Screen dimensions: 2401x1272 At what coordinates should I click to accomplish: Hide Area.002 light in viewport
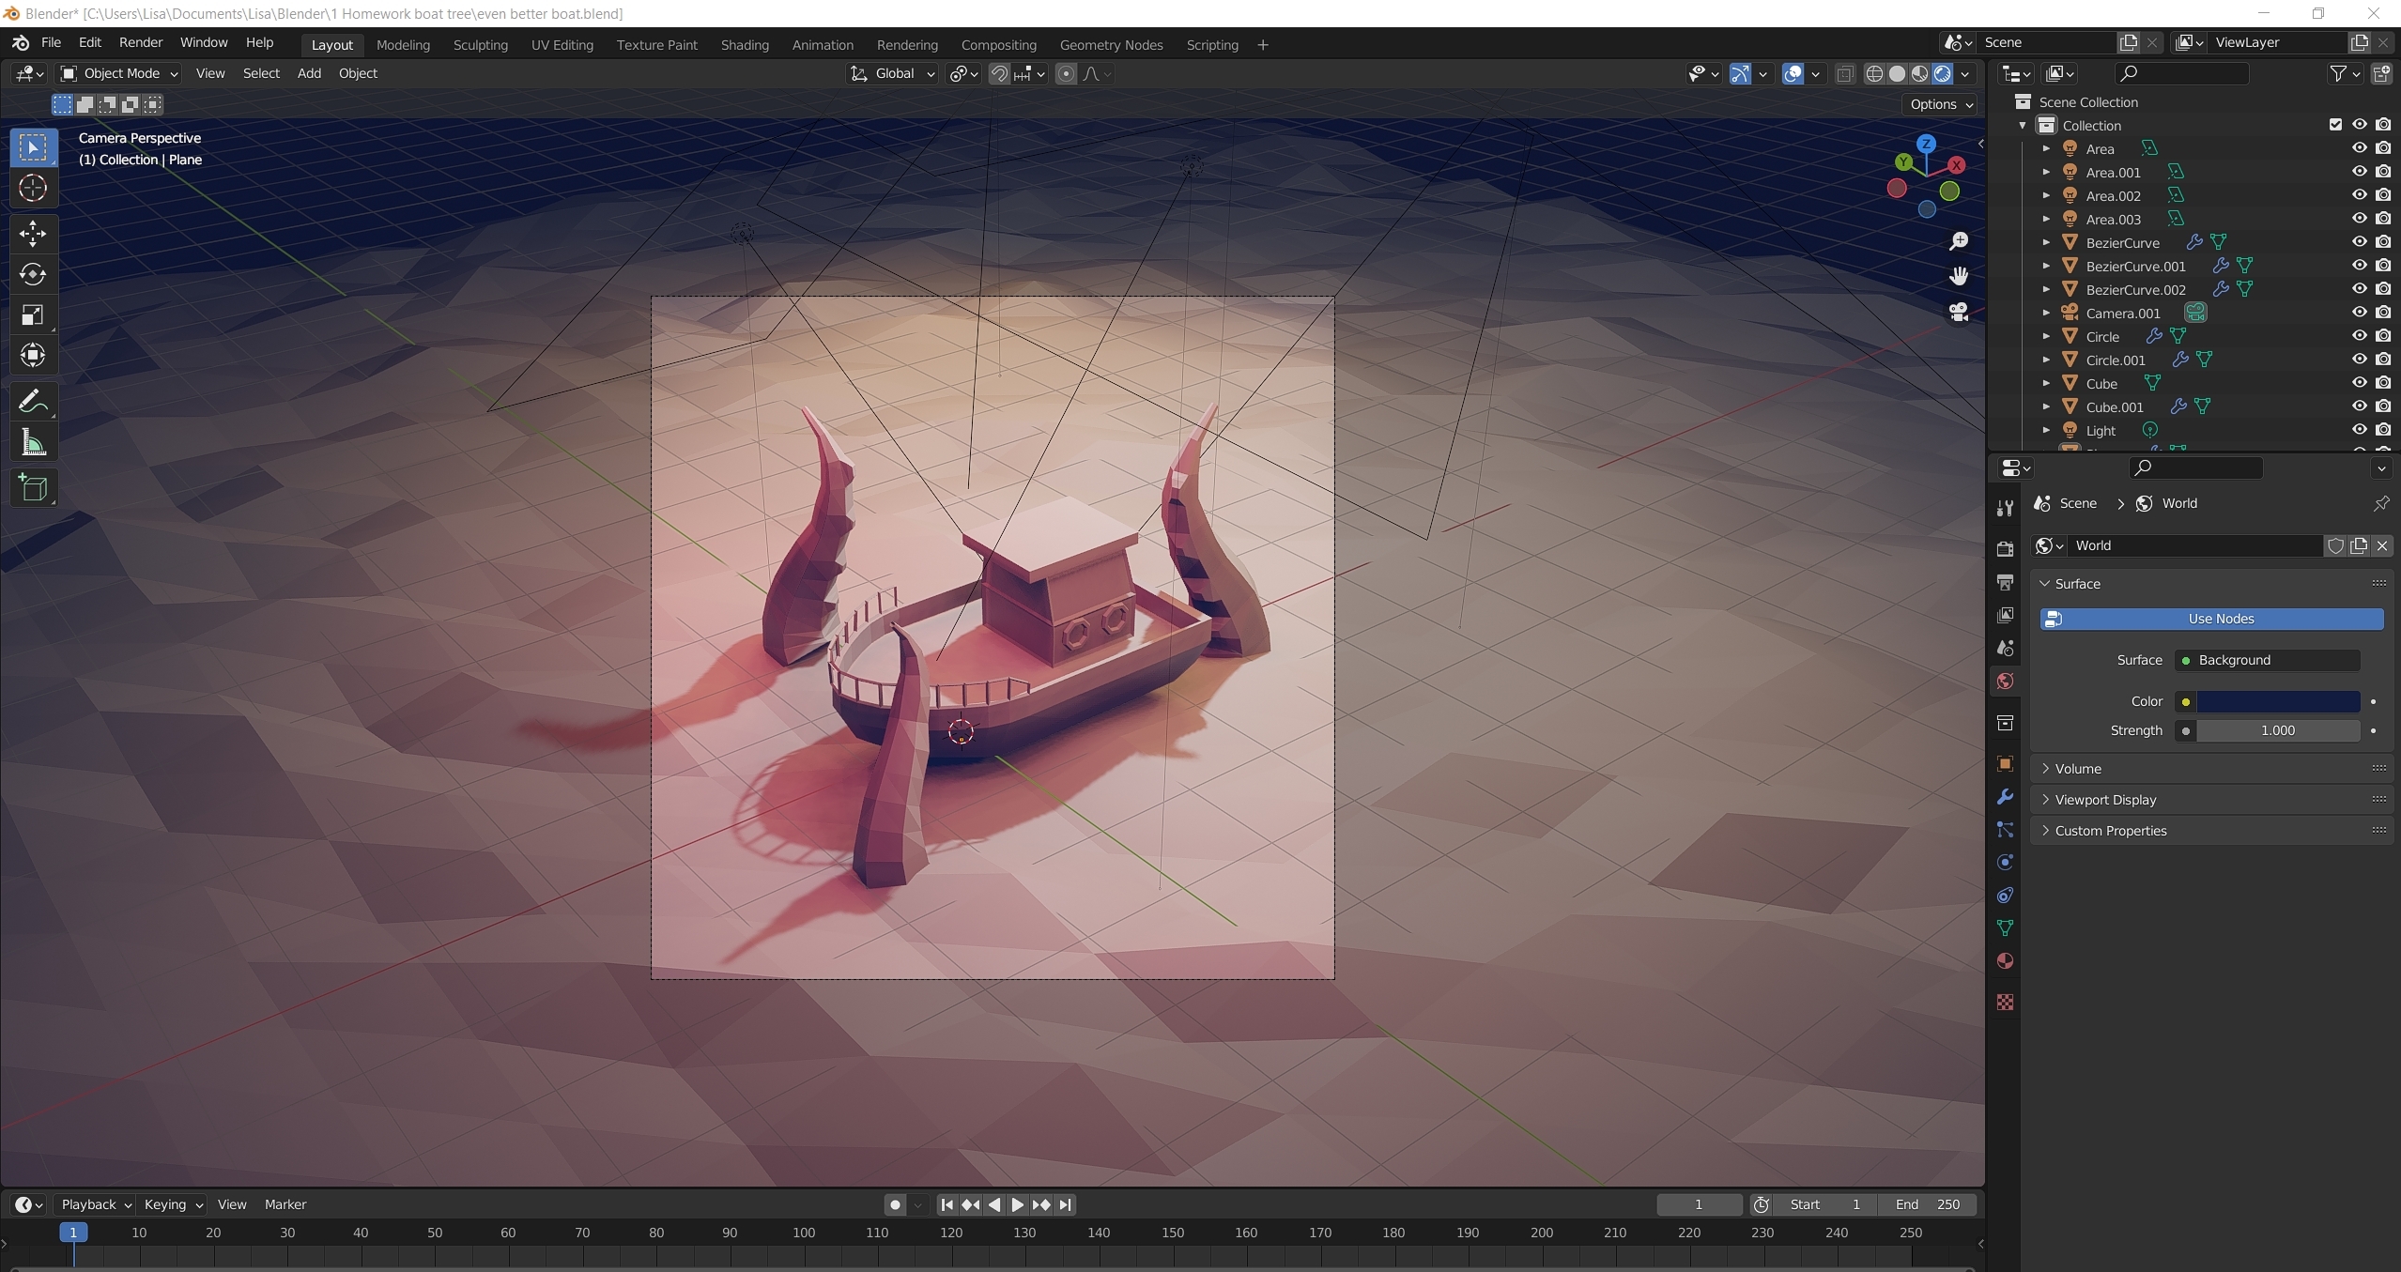click(x=2359, y=195)
